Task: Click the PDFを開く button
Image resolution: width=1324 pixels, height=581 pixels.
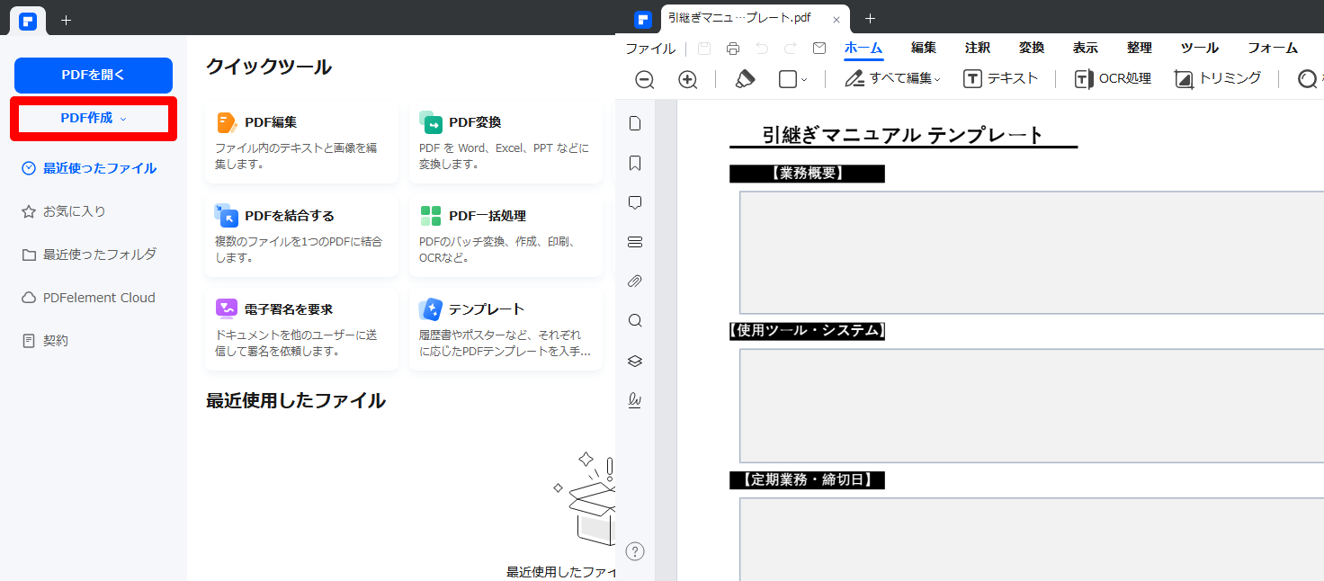Action: pyautogui.click(x=94, y=76)
